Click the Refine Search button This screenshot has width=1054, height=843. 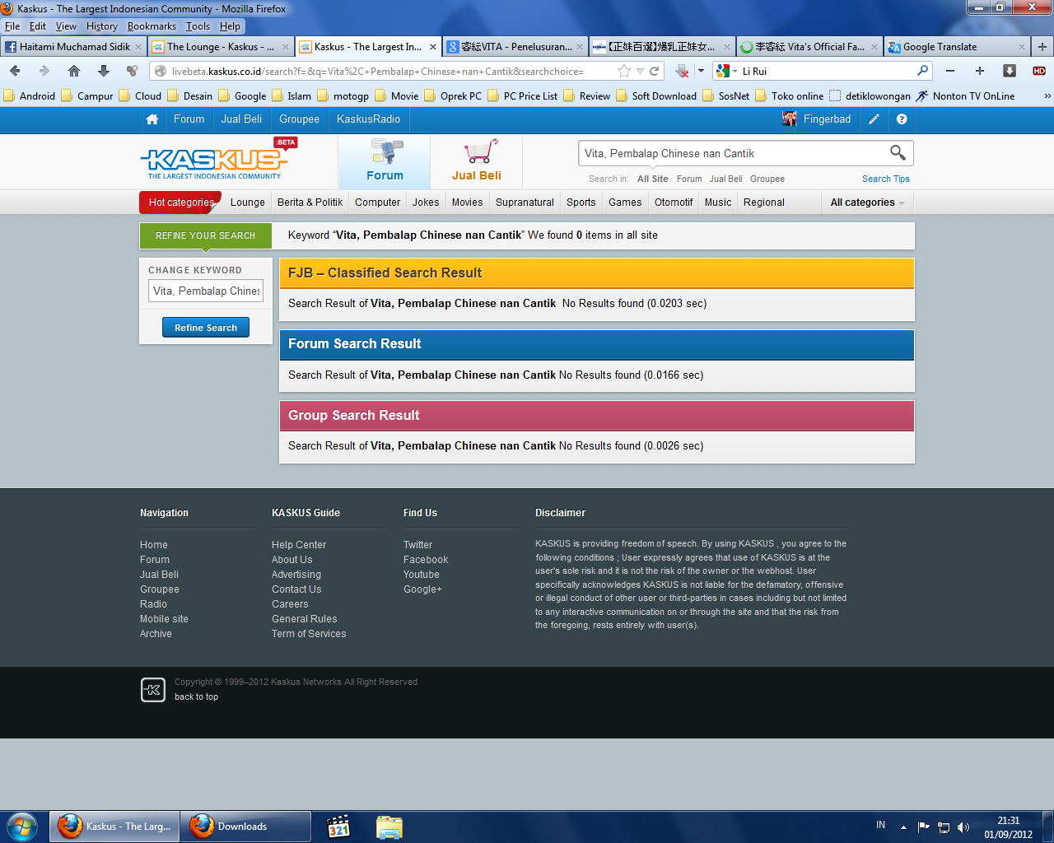pyautogui.click(x=206, y=328)
